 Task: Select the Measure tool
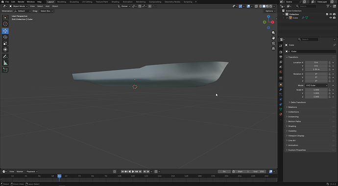coord(5,63)
